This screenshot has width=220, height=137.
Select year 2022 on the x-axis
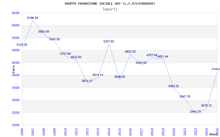click(x=196, y=132)
